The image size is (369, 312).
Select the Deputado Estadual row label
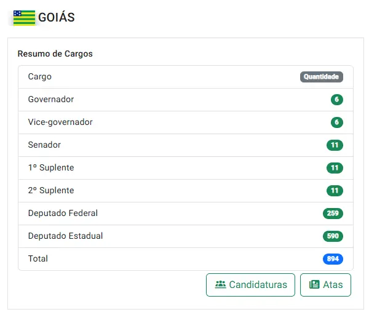[x=65, y=236]
